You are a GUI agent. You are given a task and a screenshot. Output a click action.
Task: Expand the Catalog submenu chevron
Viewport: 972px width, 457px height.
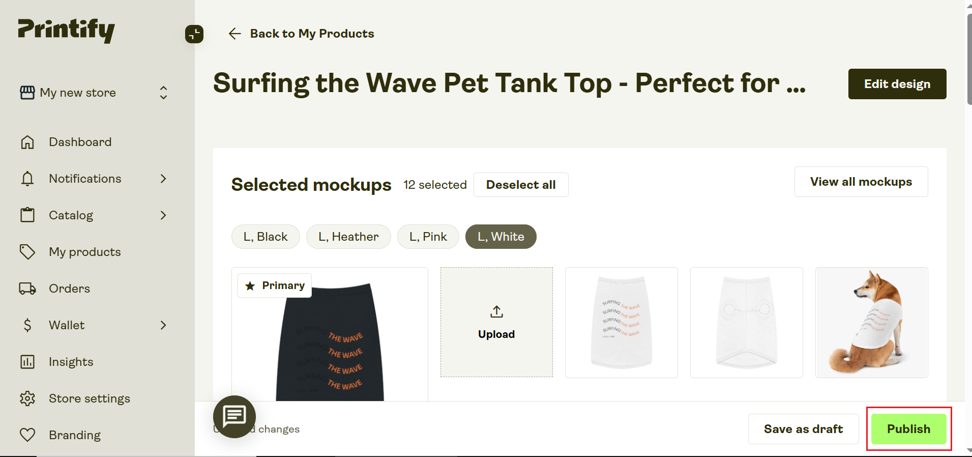tap(163, 215)
